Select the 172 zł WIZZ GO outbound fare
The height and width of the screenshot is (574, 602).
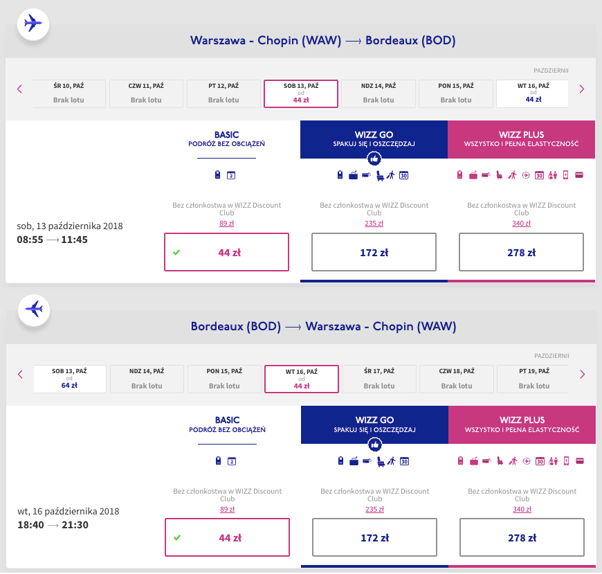pyautogui.click(x=374, y=252)
